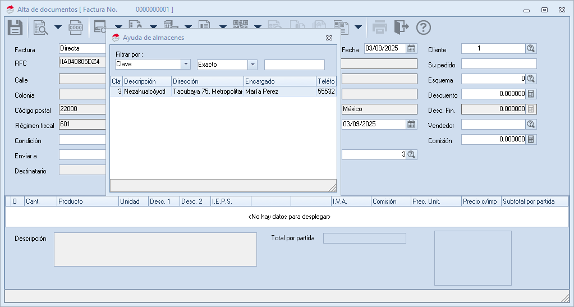Expand the Clave filter dropdown
Screen dimensions: 574x307
186,65
